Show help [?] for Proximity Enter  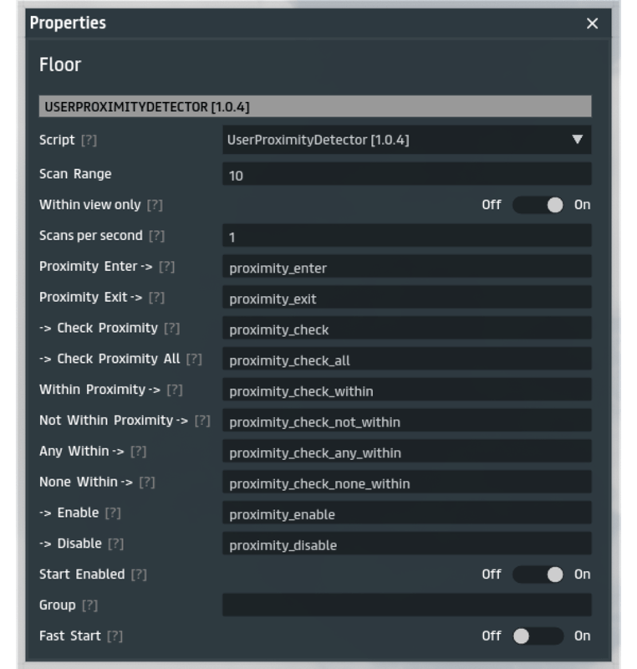click(166, 267)
